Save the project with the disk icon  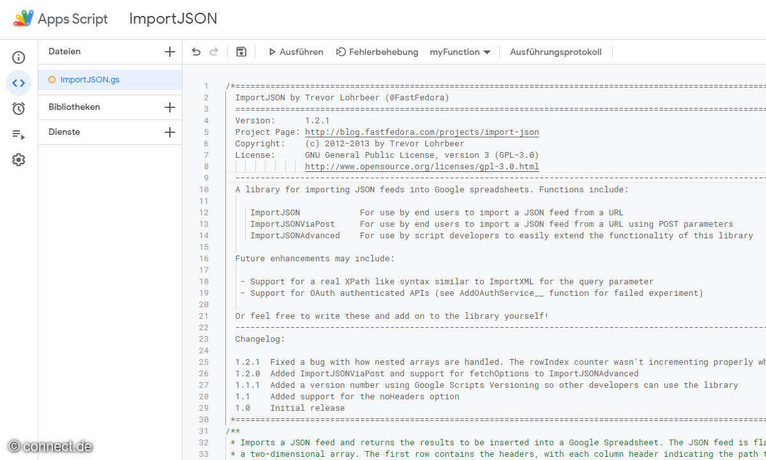coord(241,52)
